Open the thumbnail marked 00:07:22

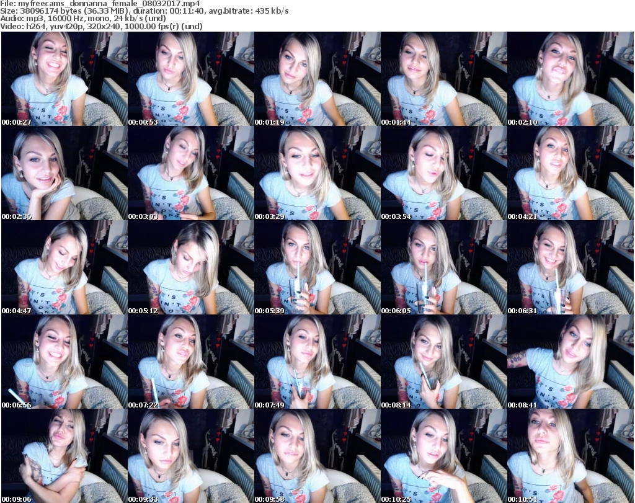click(x=191, y=362)
